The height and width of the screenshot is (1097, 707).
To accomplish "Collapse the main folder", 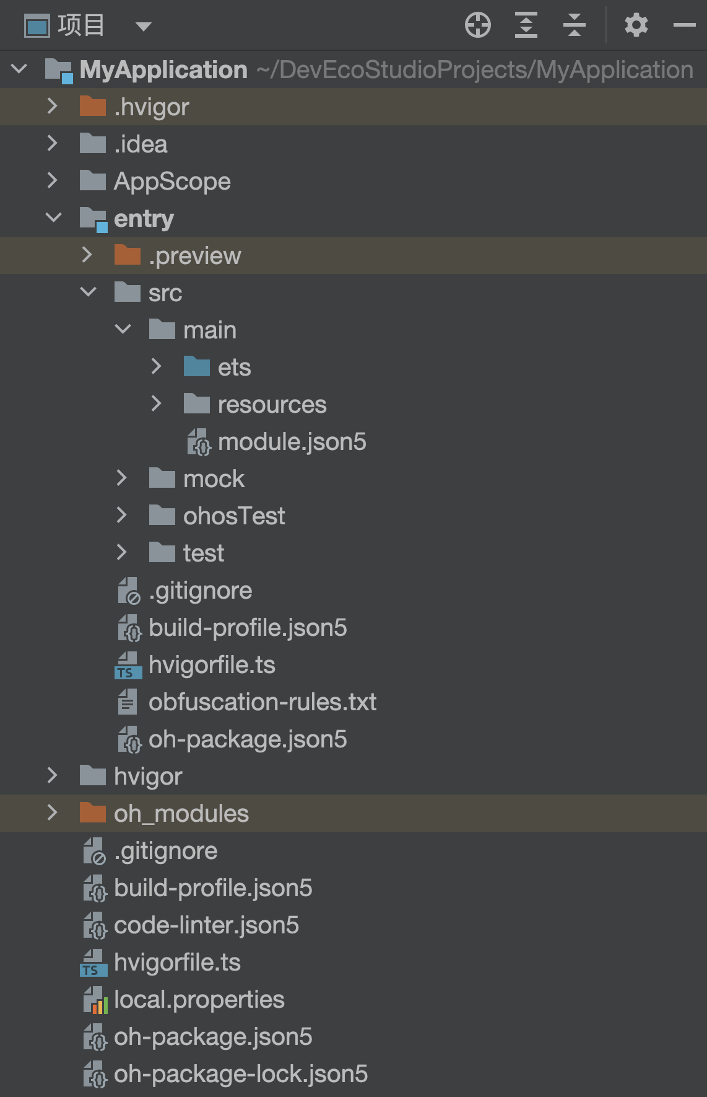I will coord(123,329).
